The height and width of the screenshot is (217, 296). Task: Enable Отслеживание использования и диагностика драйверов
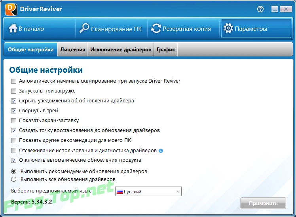(x=13, y=151)
